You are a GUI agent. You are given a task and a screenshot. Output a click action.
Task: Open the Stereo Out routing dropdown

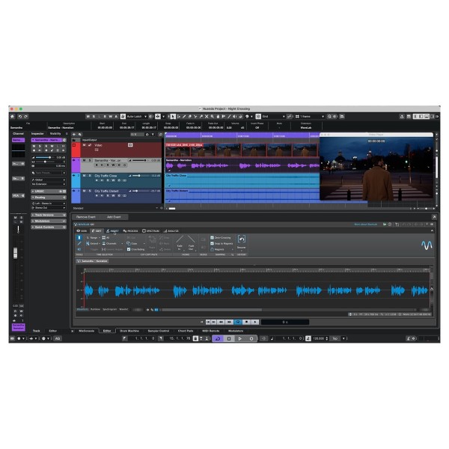point(49,207)
